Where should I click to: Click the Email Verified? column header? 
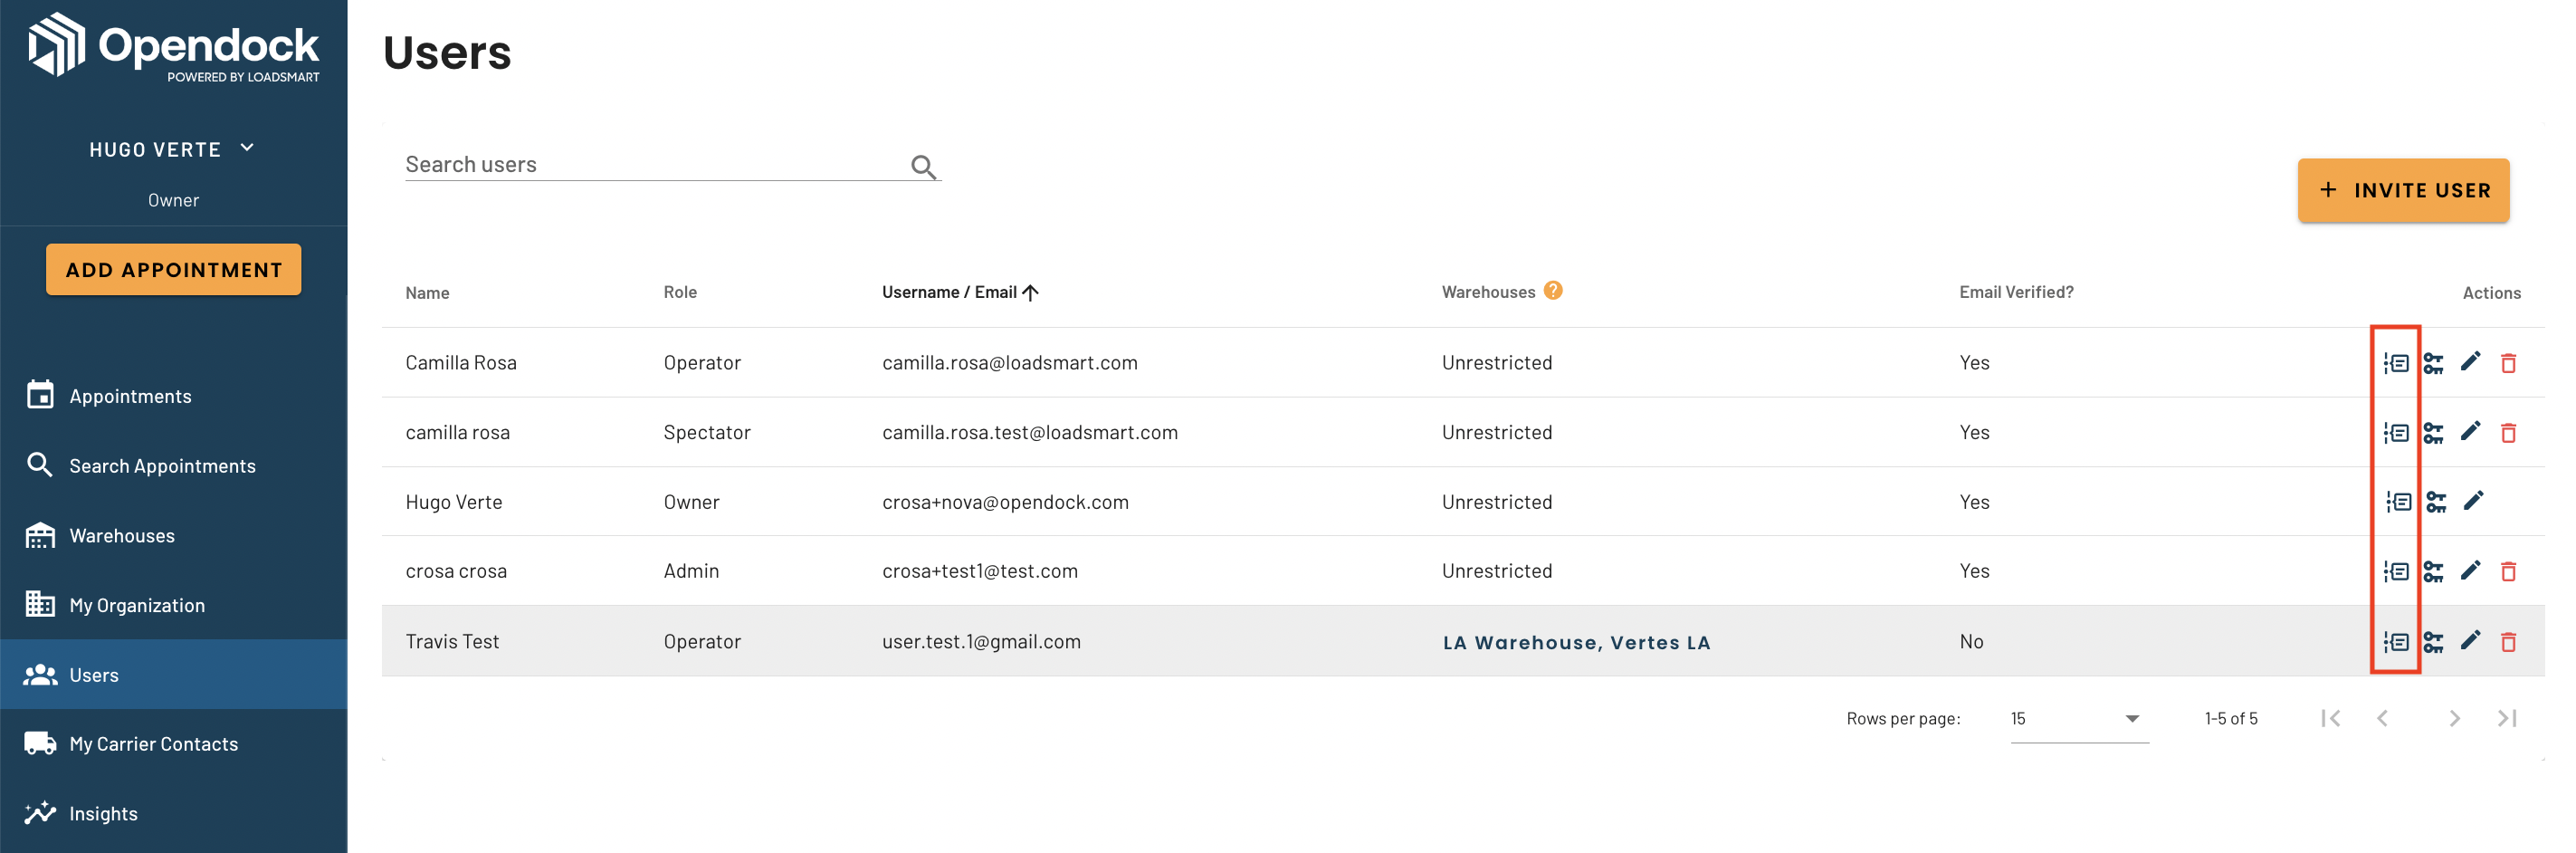tap(2016, 292)
